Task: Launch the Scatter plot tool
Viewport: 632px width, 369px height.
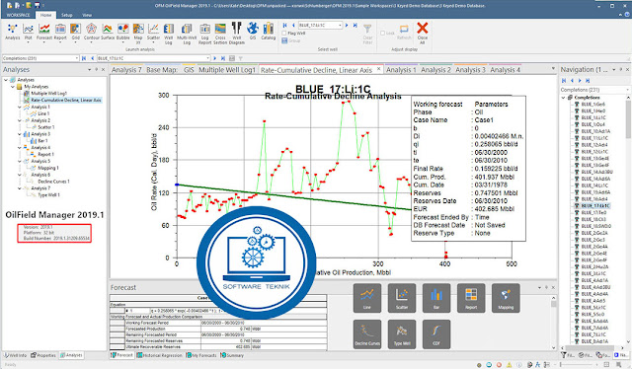Action: 153,32
